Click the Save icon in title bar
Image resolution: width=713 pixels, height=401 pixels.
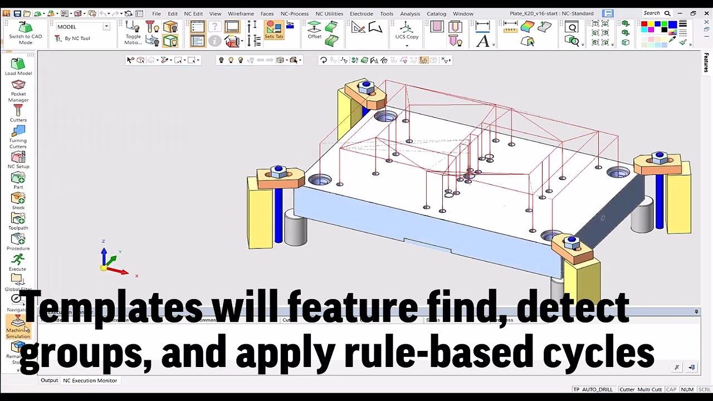click(17, 13)
